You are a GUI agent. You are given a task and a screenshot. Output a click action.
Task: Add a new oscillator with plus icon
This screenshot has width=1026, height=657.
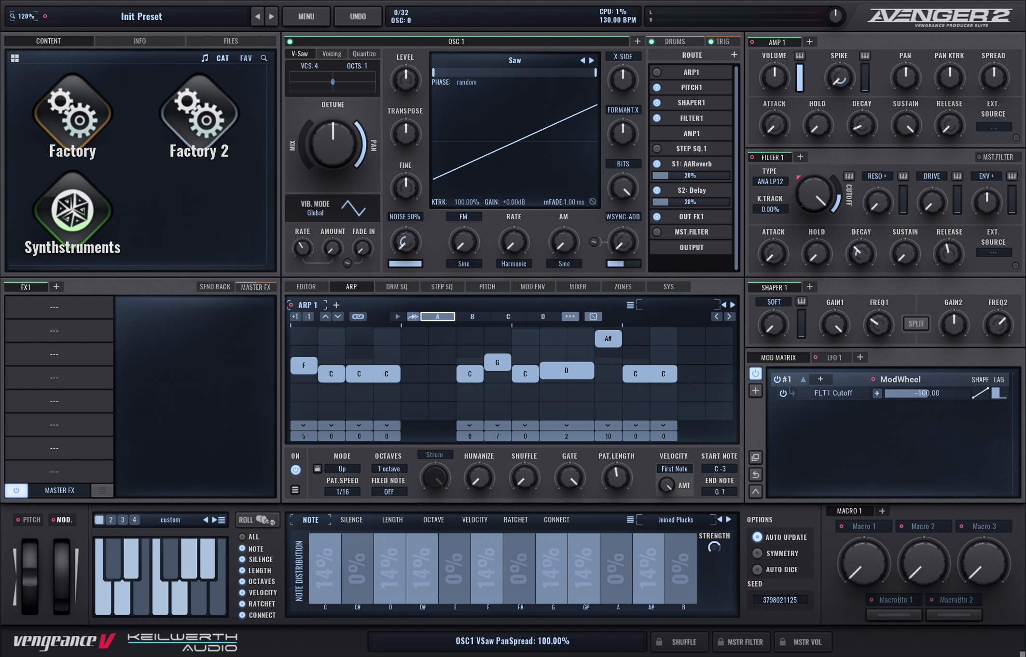coord(637,41)
